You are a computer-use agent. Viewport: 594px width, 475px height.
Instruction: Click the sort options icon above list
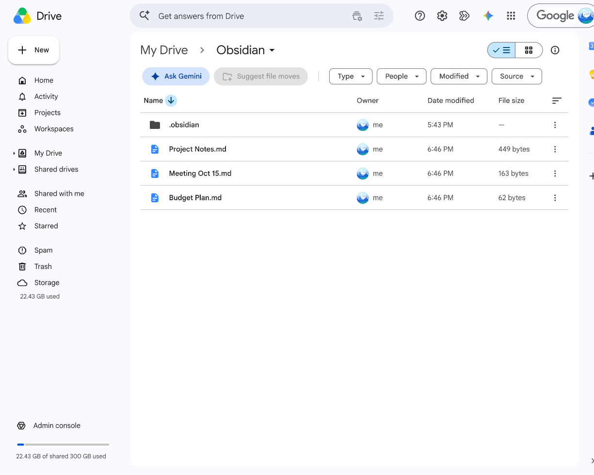tap(557, 101)
